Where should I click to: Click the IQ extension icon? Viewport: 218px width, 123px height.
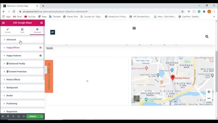pos(189,12)
